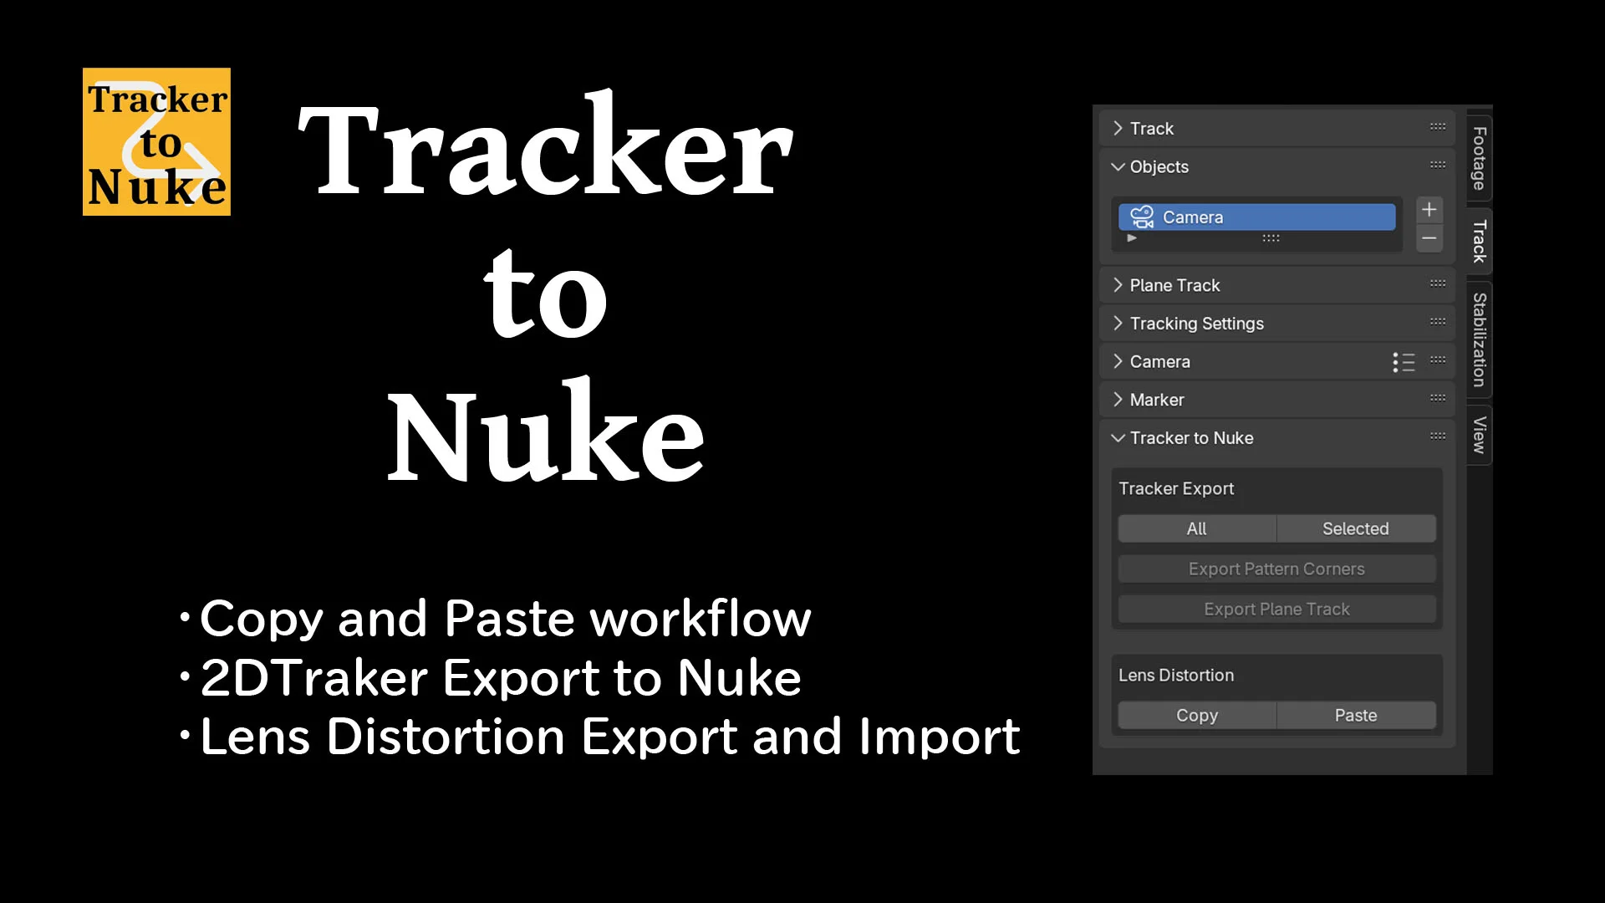Click the Tracker to Nuke logo
Image resolution: width=1605 pixels, height=903 pixels.
157,142
